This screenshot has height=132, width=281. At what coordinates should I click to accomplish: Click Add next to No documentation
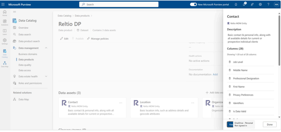215,74
